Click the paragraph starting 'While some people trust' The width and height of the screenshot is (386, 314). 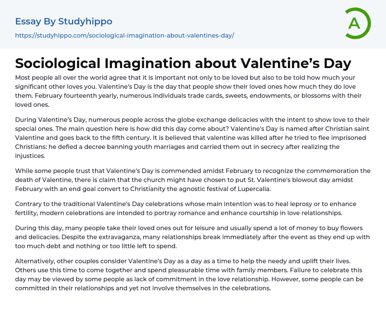[188, 180]
